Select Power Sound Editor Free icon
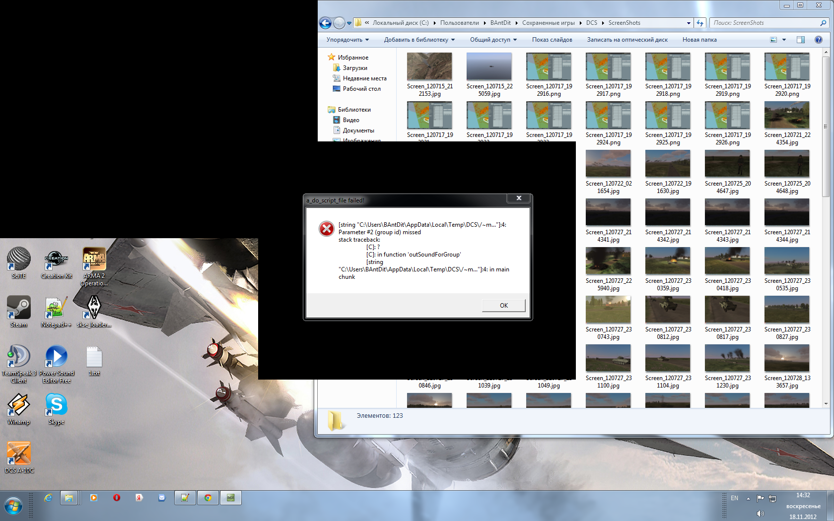The width and height of the screenshot is (834, 521). pyautogui.click(x=57, y=364)
